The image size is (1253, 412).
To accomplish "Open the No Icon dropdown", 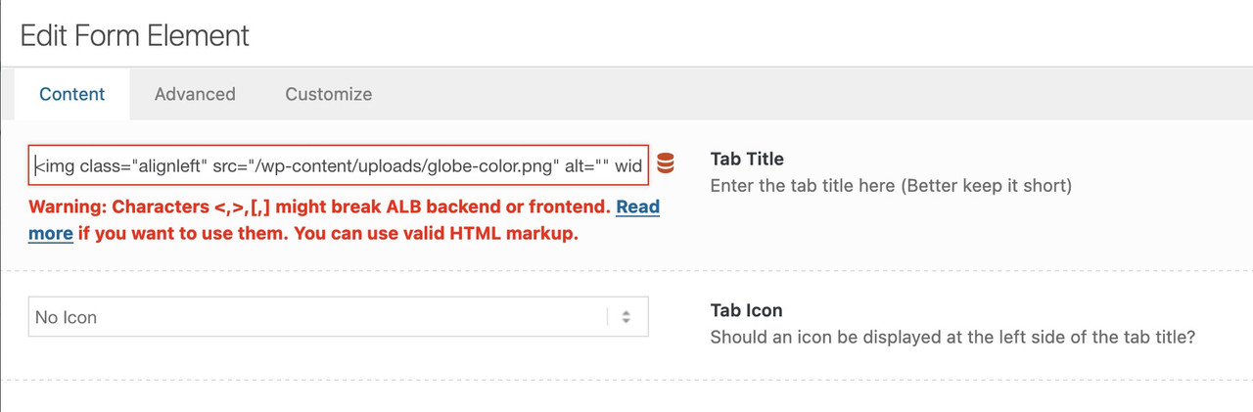I will click(339, 317).
